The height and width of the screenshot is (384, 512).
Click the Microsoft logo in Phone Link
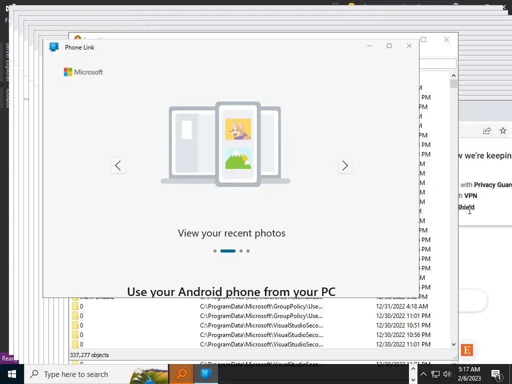click(83, 72)
